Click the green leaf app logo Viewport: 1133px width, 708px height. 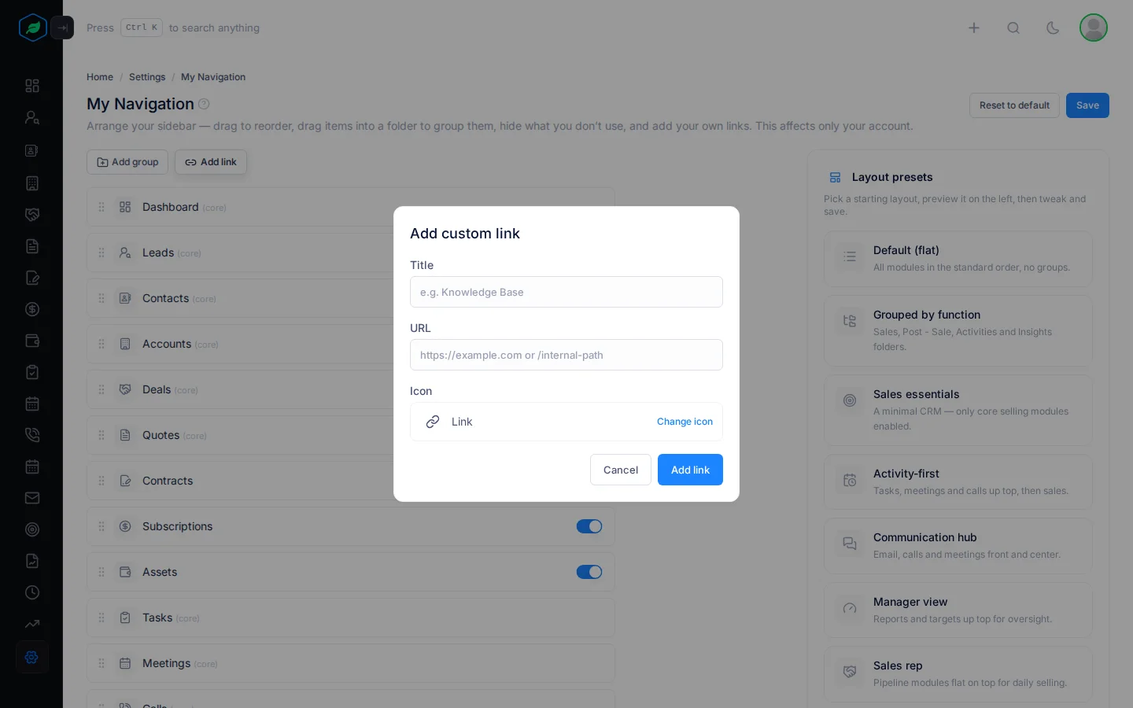point(32,28)
